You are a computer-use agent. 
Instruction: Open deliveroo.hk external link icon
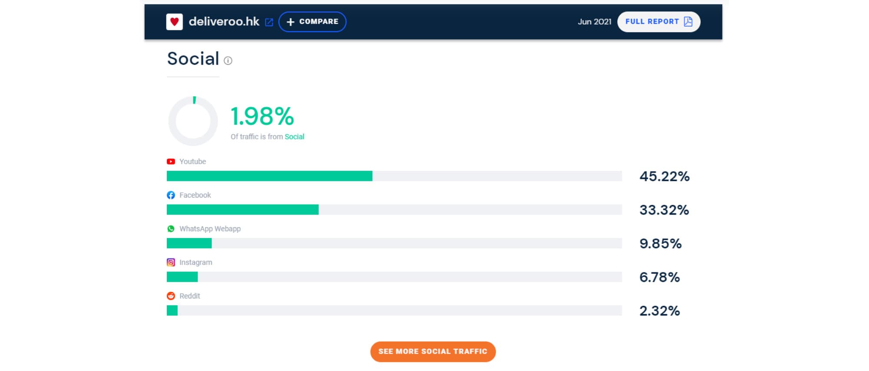click(269, 22)
